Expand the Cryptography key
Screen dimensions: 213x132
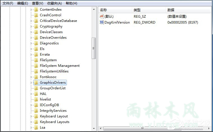click(x=31, y=26)
